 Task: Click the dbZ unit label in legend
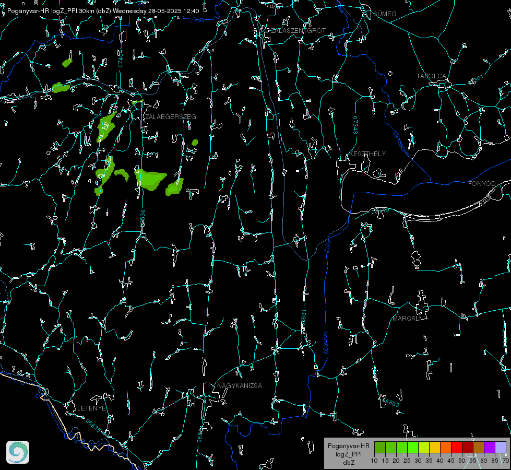coord(348,463)
